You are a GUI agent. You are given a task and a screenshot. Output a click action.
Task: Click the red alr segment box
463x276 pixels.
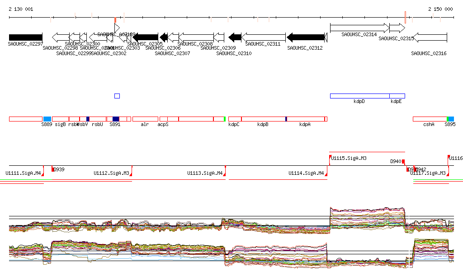[145, 119]
